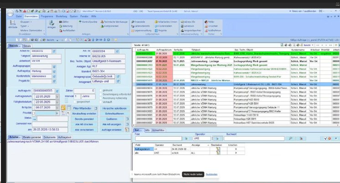Open Ursachen in the ribbon
The image size is (340, 183).
[x=211, y=26]
